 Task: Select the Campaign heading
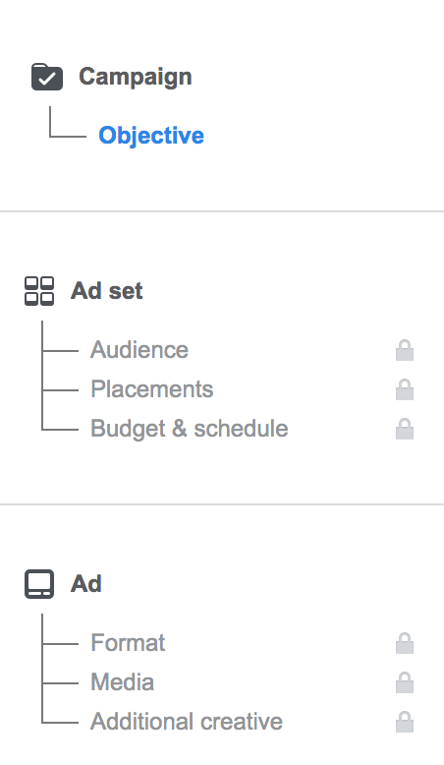point(136,77)
